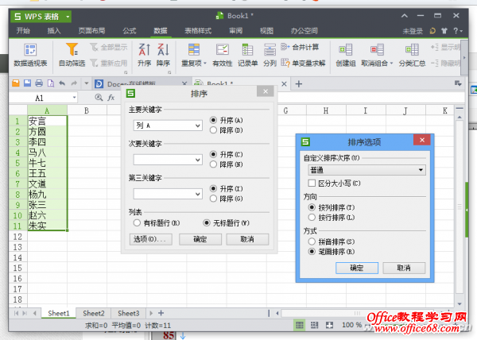Click the redo arrow icon

[74, 83]
